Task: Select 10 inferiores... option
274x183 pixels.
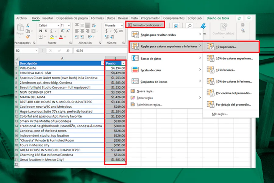Action: (x=231, y=70)
